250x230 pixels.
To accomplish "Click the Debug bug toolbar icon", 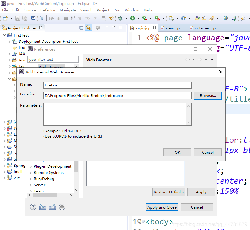I will pyautogui.click(x=120, y=18).
